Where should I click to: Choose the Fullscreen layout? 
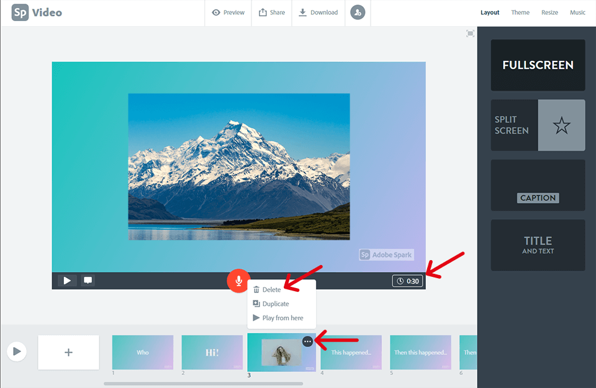point(538,65)
